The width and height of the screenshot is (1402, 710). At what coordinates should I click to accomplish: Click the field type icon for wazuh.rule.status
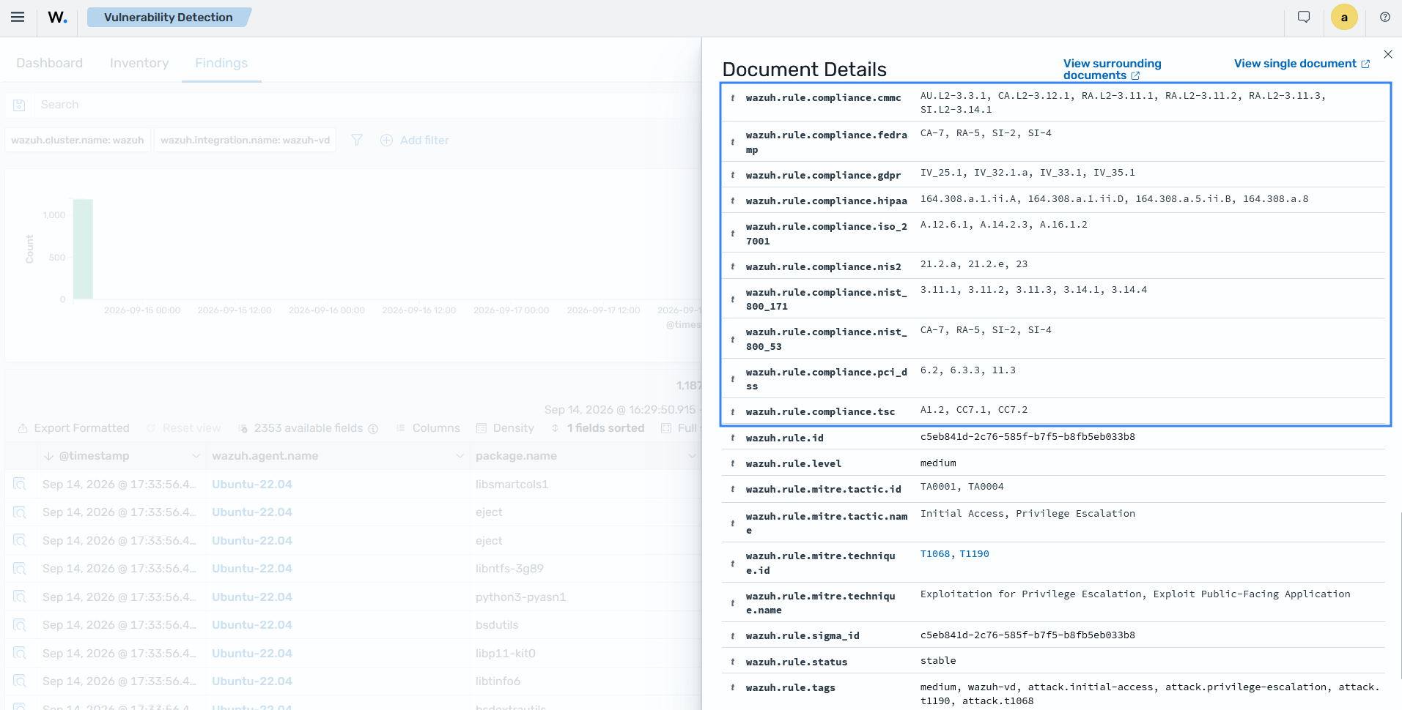click(x=733, y=662)
